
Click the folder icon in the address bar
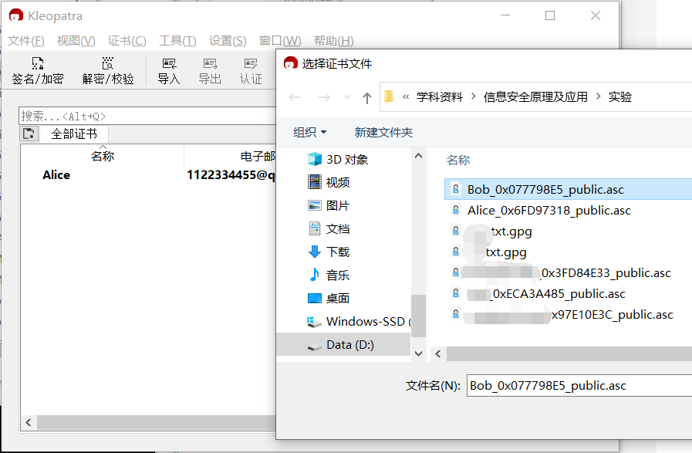[x=389, y=96]
